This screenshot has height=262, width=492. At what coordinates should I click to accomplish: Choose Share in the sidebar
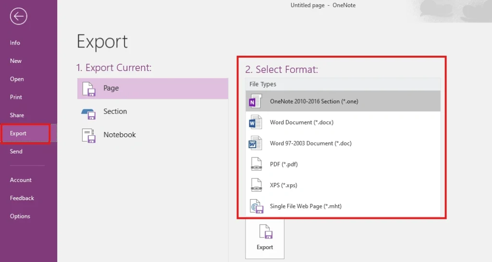[17, 115]
